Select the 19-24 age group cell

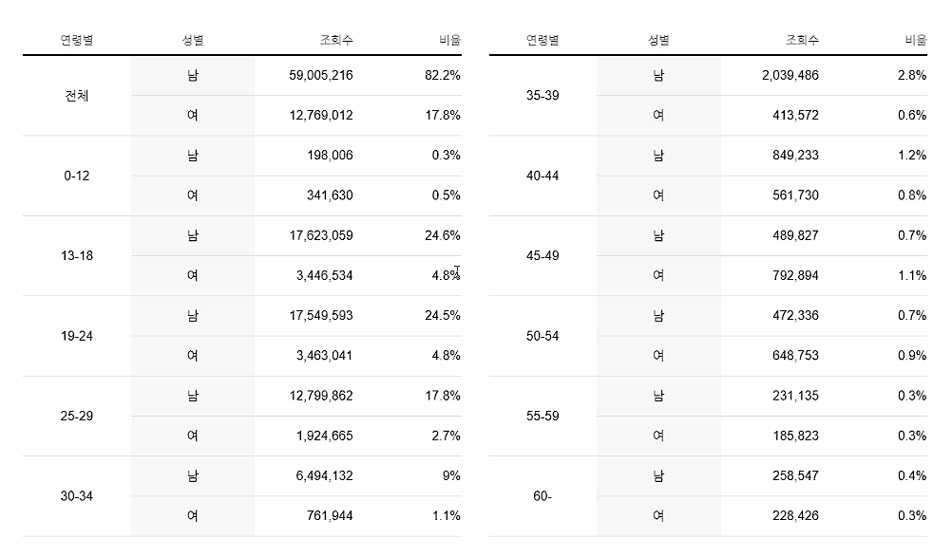point(77,336)
